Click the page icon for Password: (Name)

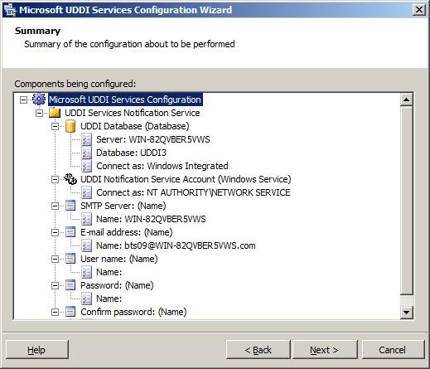pyautogui.click(x=70, y=285)
